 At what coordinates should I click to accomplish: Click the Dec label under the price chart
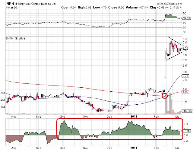[x=109, y=117]
